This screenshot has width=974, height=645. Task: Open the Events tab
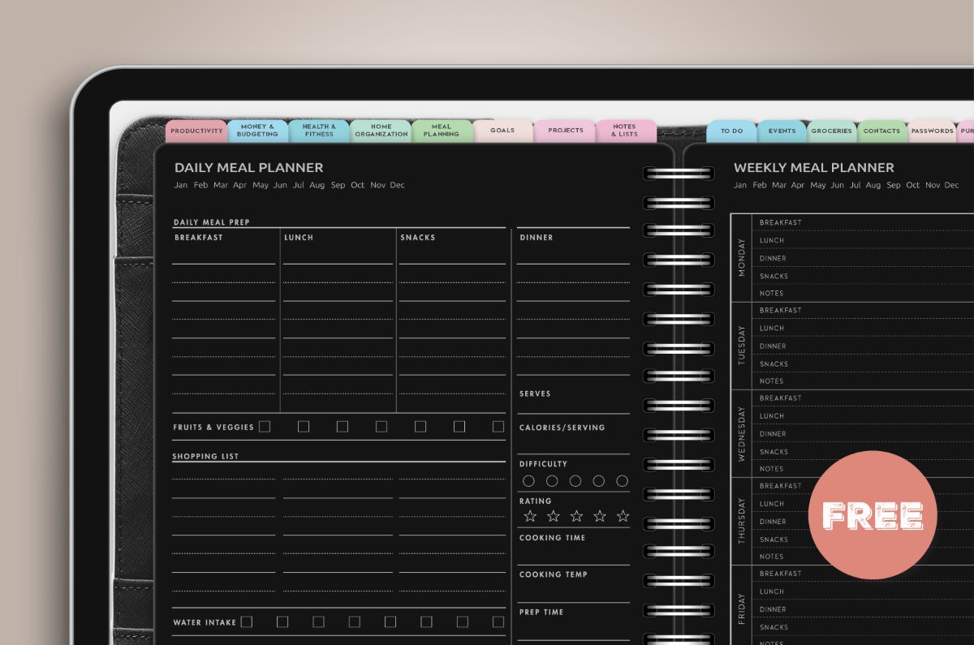782,131
